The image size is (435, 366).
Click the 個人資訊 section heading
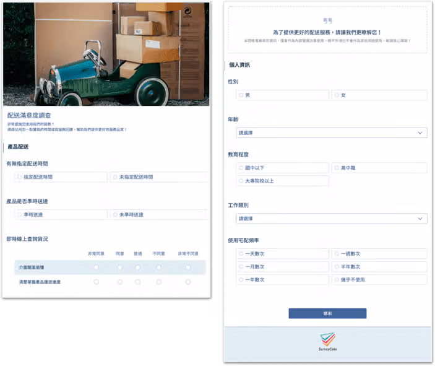click(239, 65)
